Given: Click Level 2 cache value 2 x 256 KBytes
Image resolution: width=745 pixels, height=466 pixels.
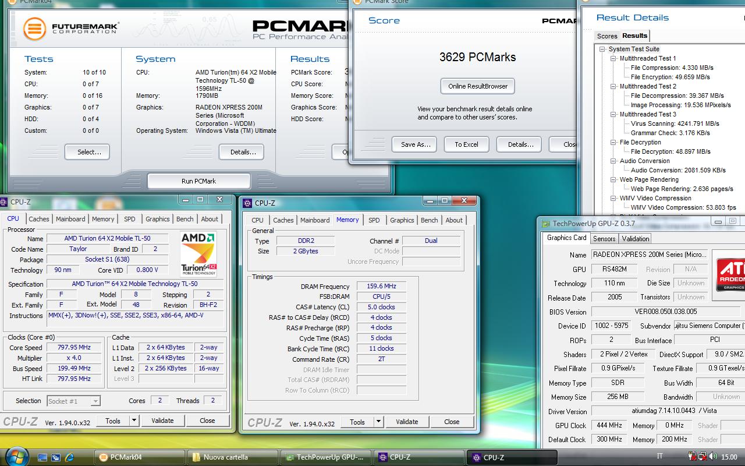Looking at the screenshot, I should 166,368.
